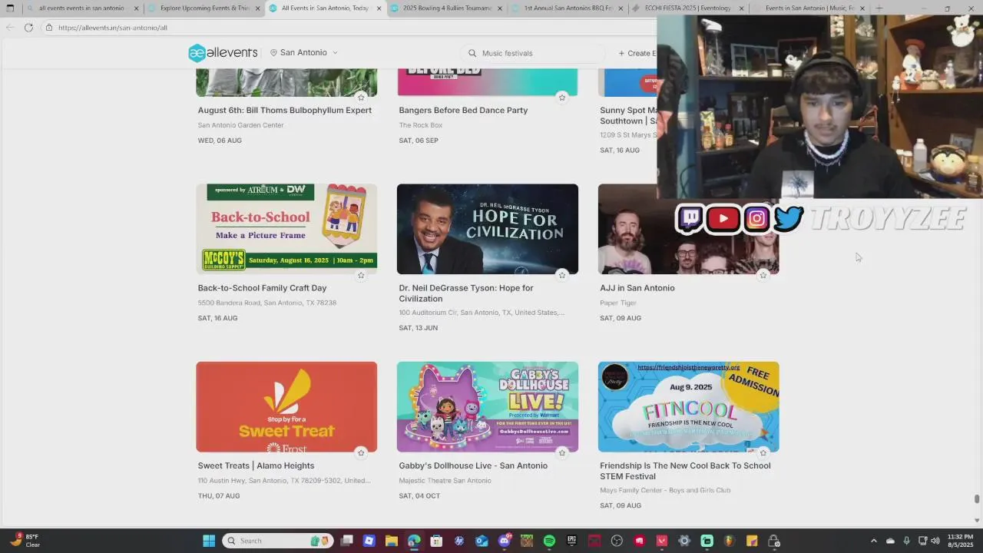
Task: Open 'Gabby's Dollhouse Live - San Antonio' title
Action: (x=473, y=465)
